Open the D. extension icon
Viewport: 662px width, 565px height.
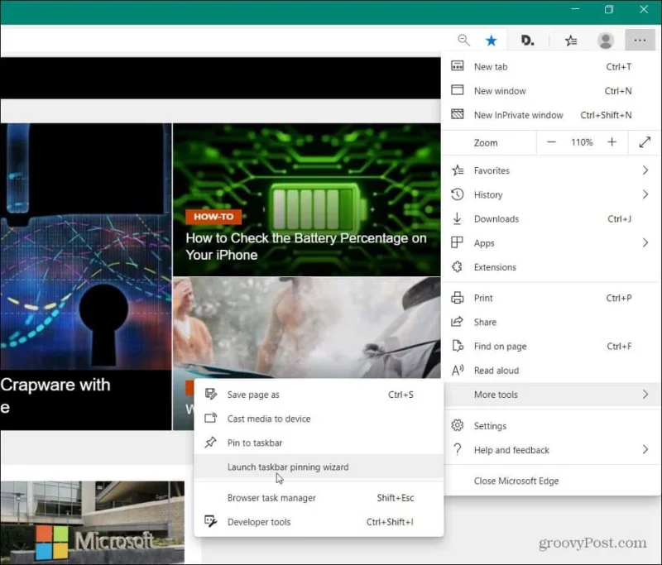click(x=527, y=41)
